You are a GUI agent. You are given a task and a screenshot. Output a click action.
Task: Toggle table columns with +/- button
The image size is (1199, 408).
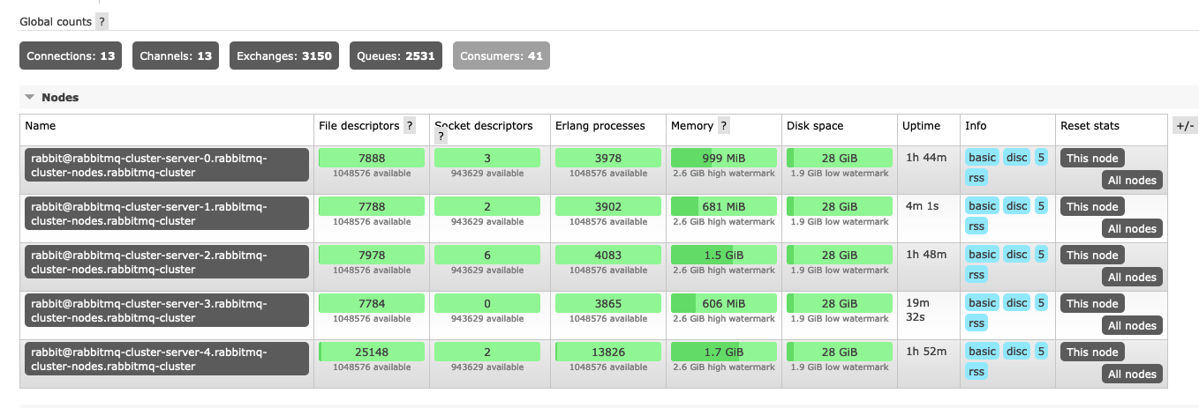coord(1185,125)
